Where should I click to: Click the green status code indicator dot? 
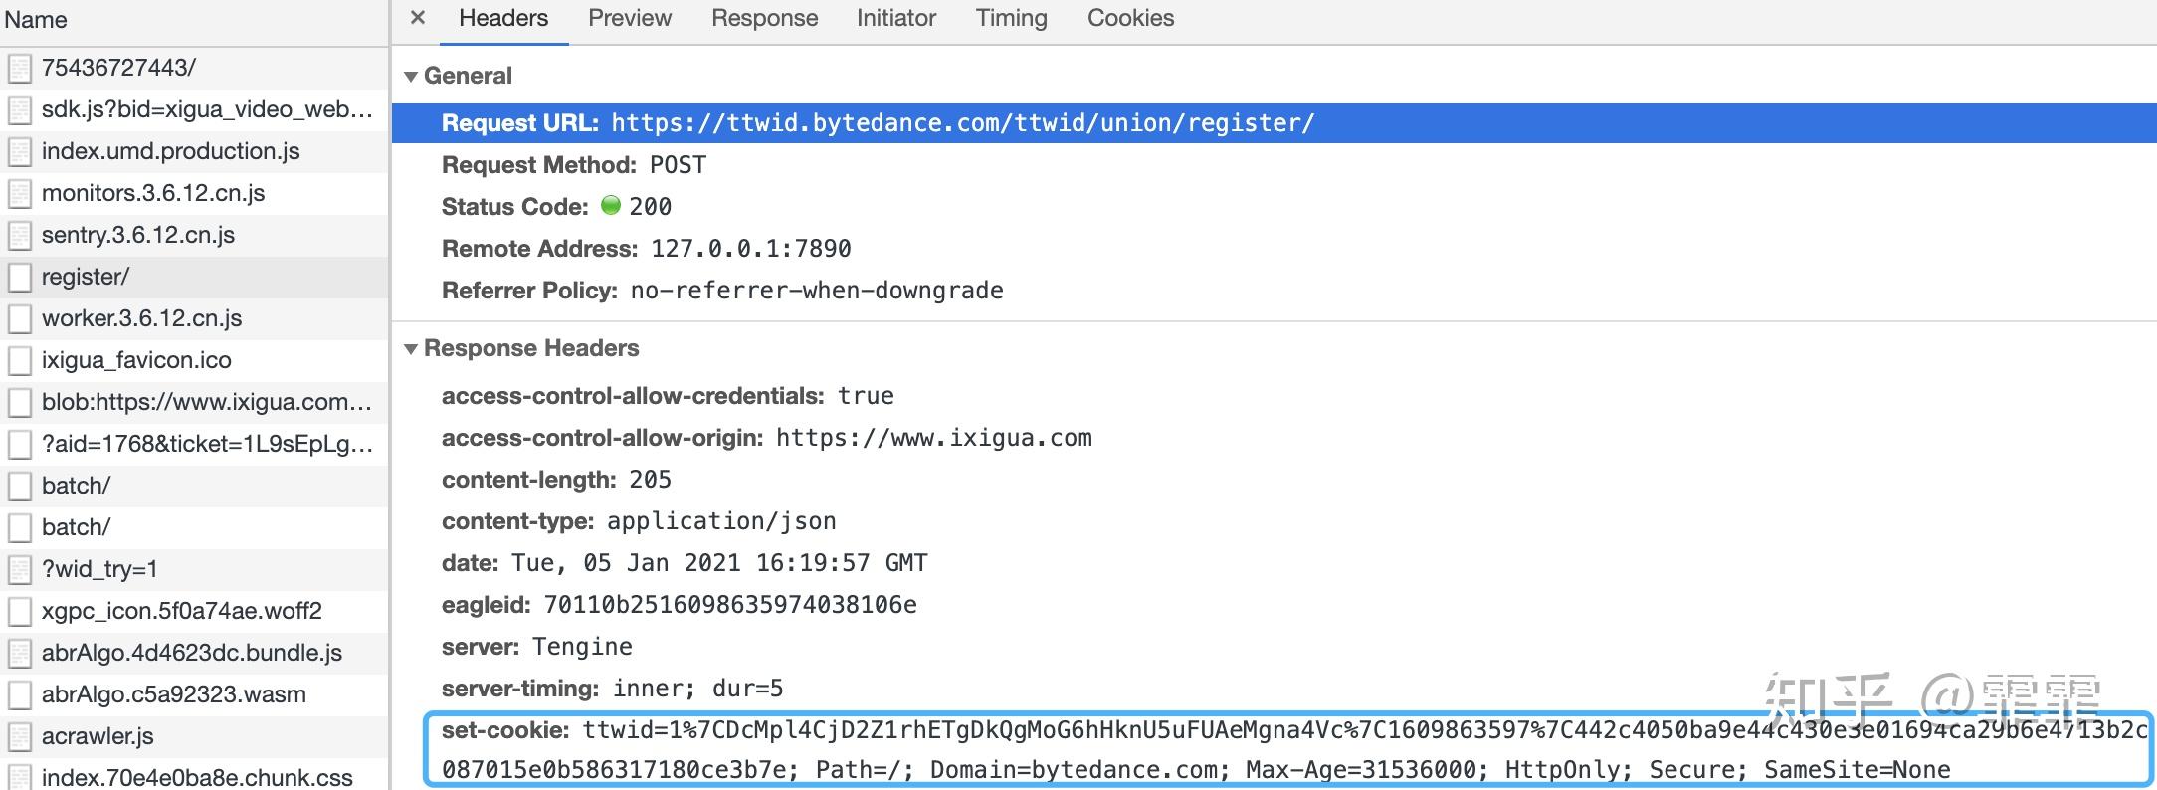(611, 205)
